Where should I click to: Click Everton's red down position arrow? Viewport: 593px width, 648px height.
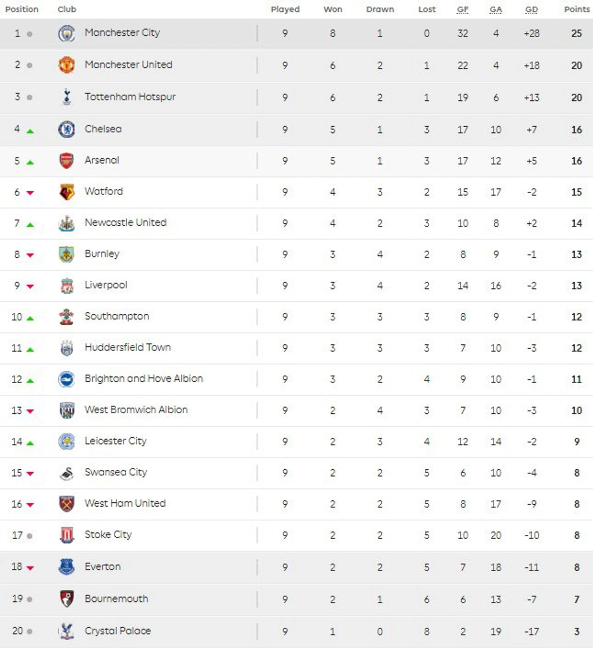pyautogui.click(x=30, y=568)
